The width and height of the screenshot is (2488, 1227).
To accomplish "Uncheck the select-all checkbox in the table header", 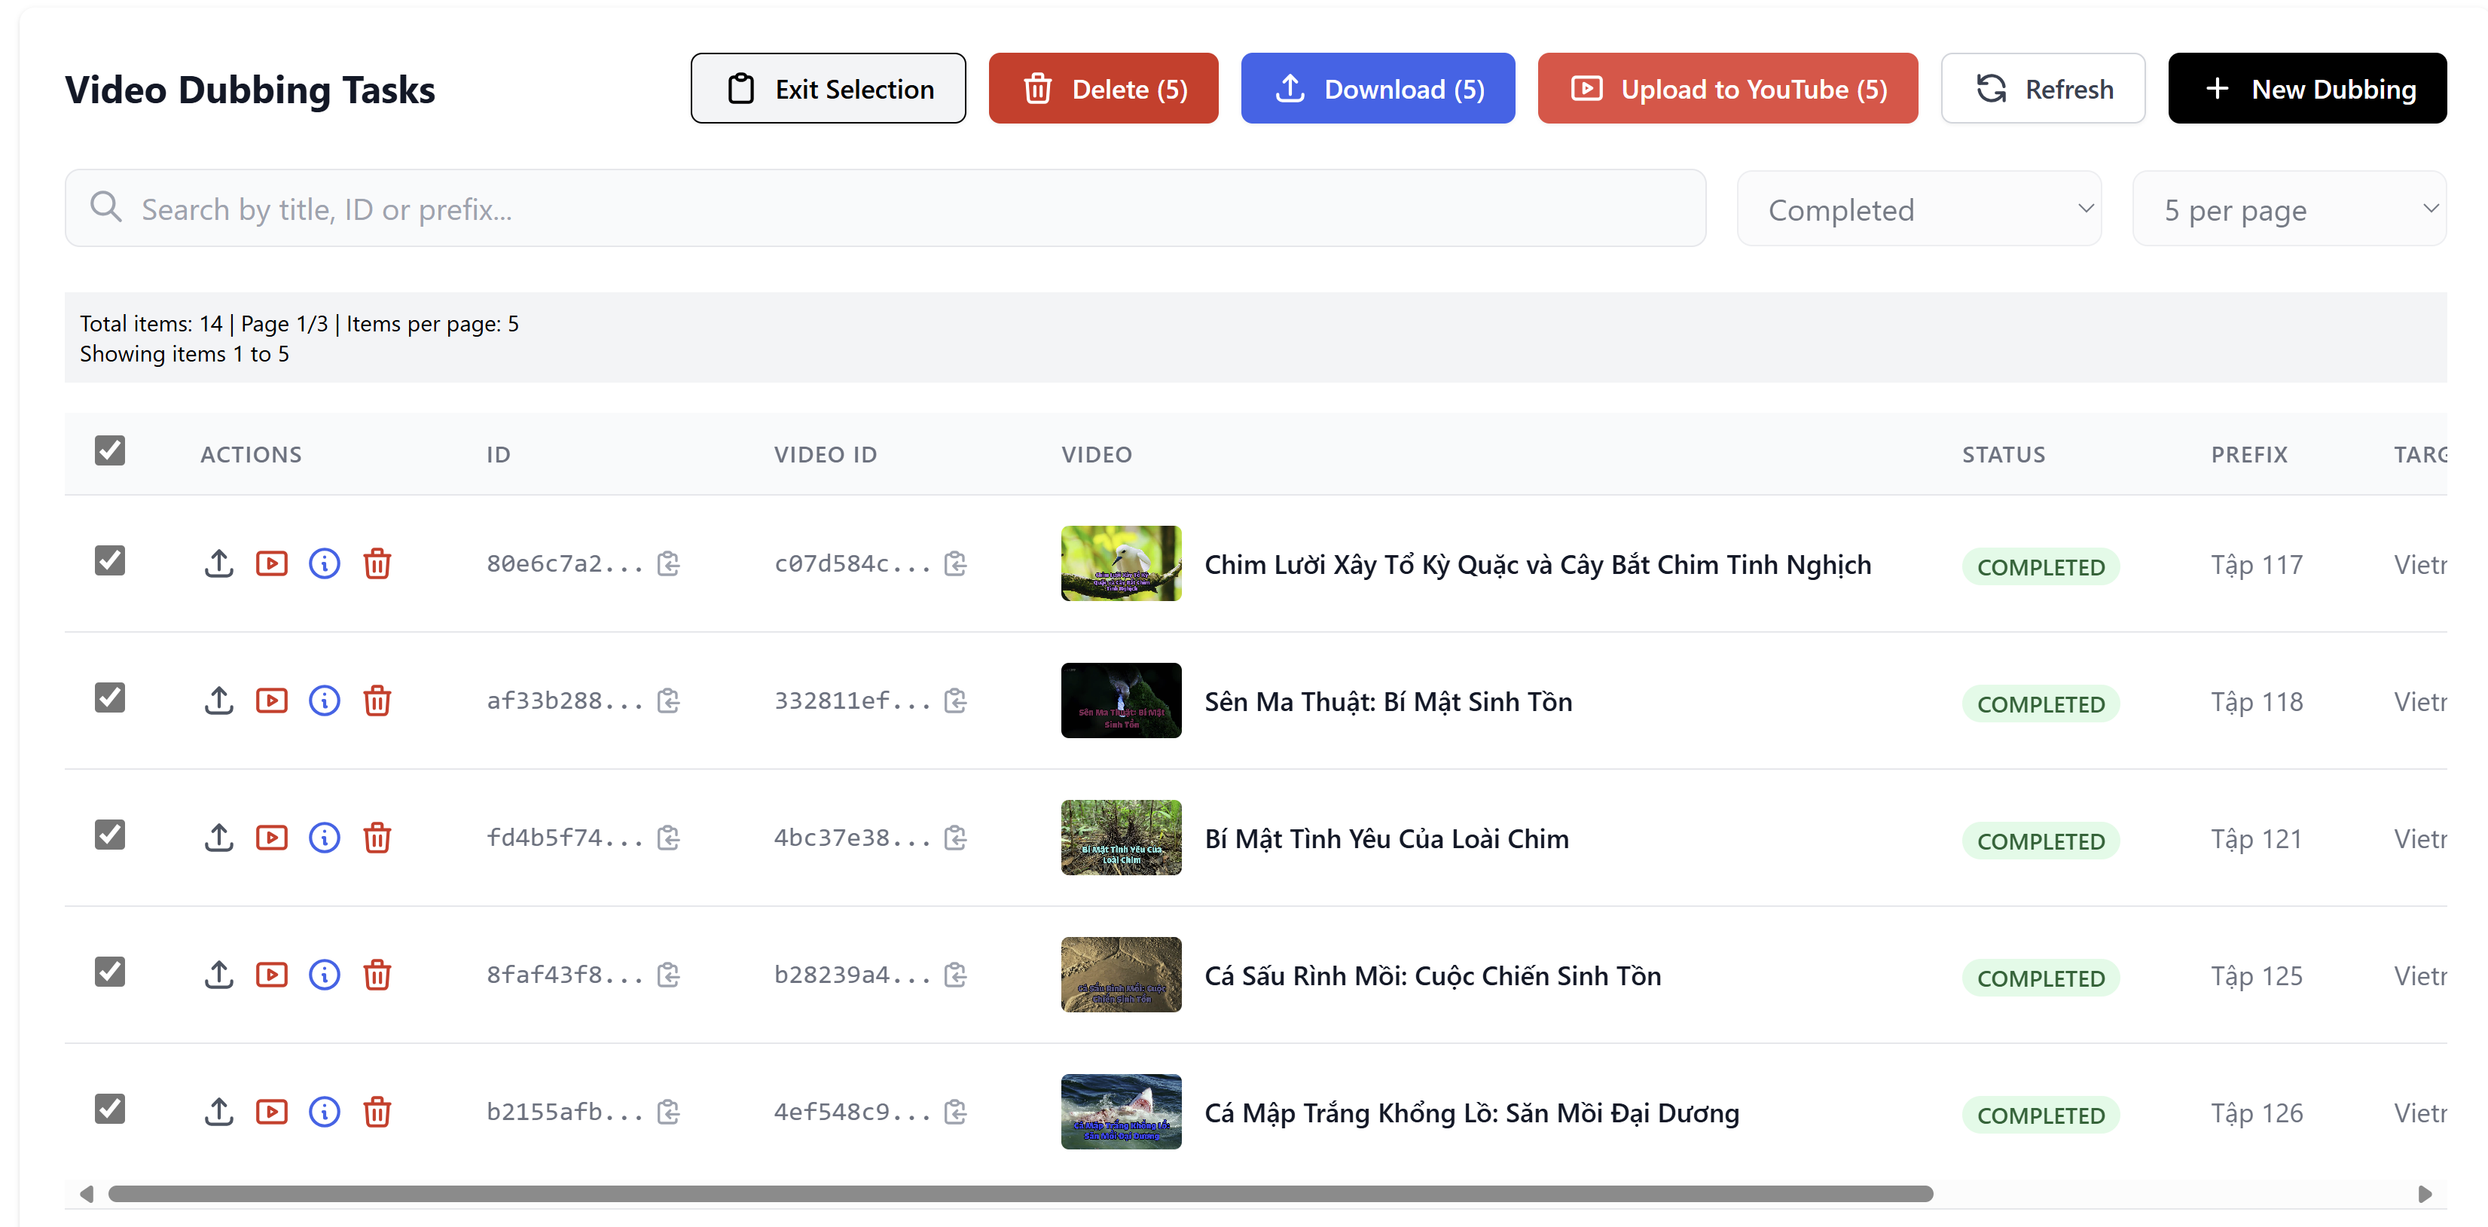I will coord(110,450).
